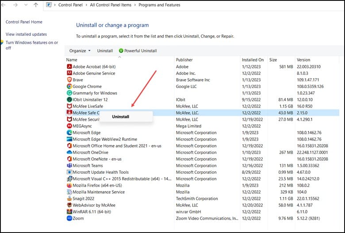Go up one folder level arrow
The width and height of the screenshot is (345, 233).
[36, 5]
